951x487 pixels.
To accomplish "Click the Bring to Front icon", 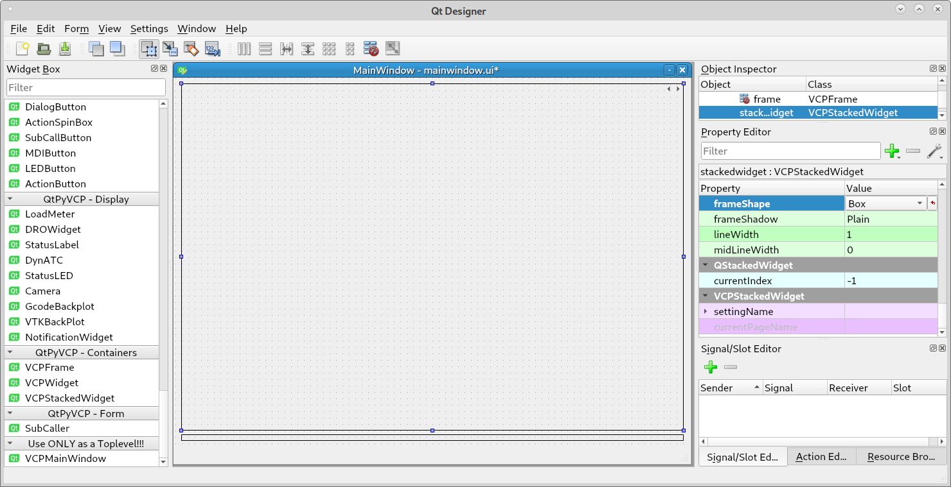I will 117,48.
